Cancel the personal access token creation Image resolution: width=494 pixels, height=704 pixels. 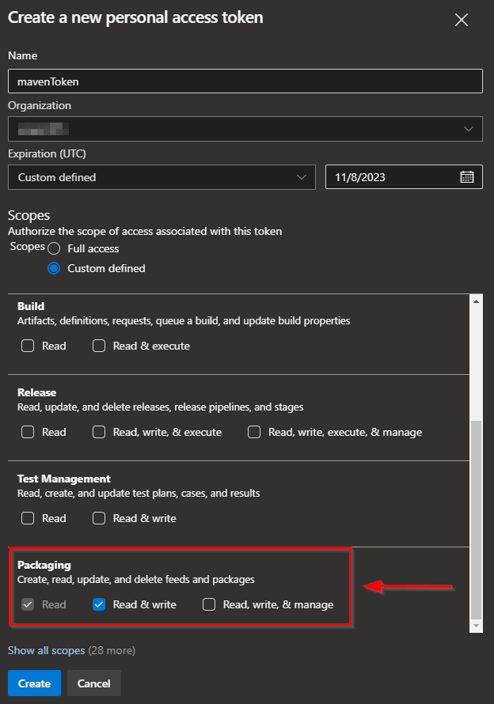[x=93, y=683]
